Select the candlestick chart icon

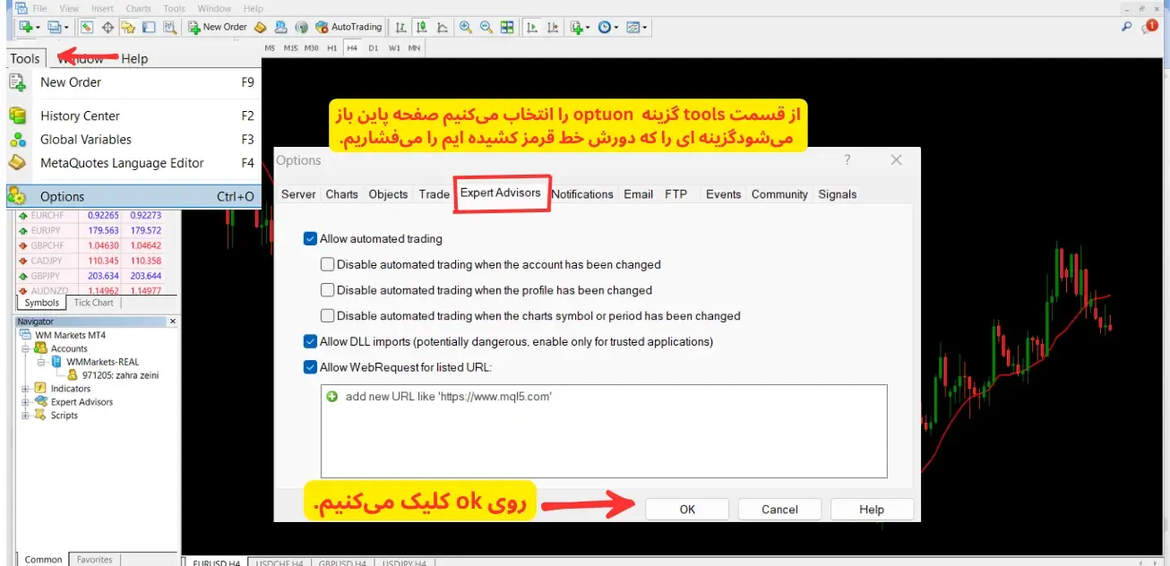click(421, 27)
